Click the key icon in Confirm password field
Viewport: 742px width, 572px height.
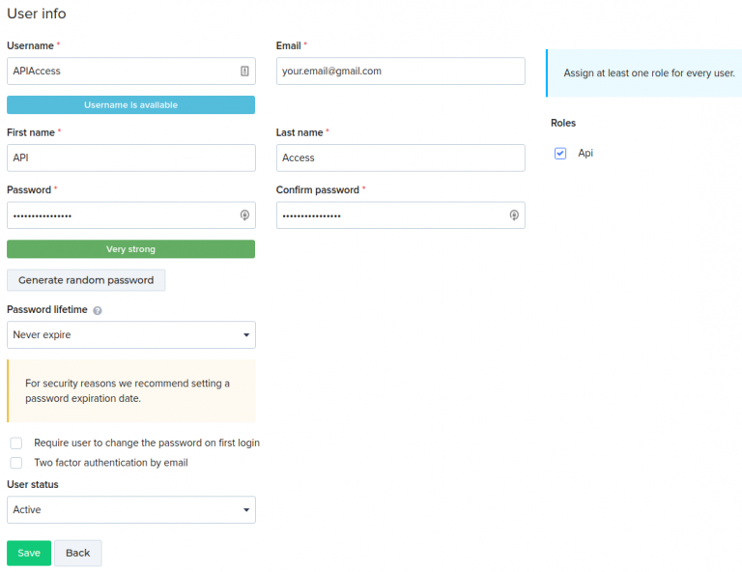[514, 215]
